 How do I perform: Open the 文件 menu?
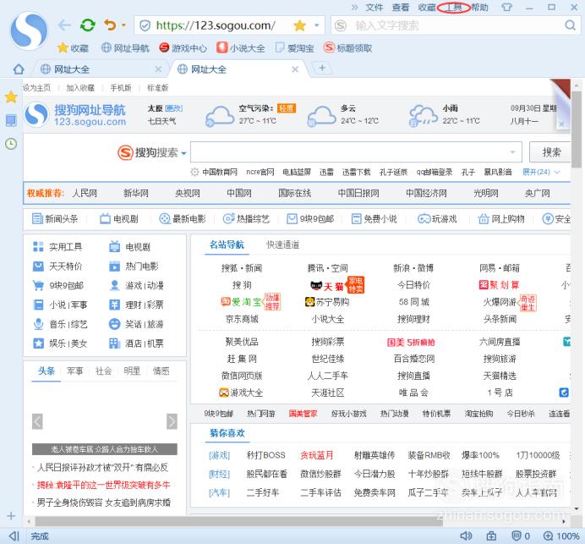point(375,7)
